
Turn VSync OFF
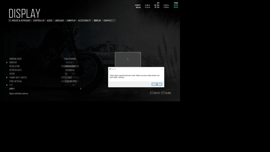(74, 74)
